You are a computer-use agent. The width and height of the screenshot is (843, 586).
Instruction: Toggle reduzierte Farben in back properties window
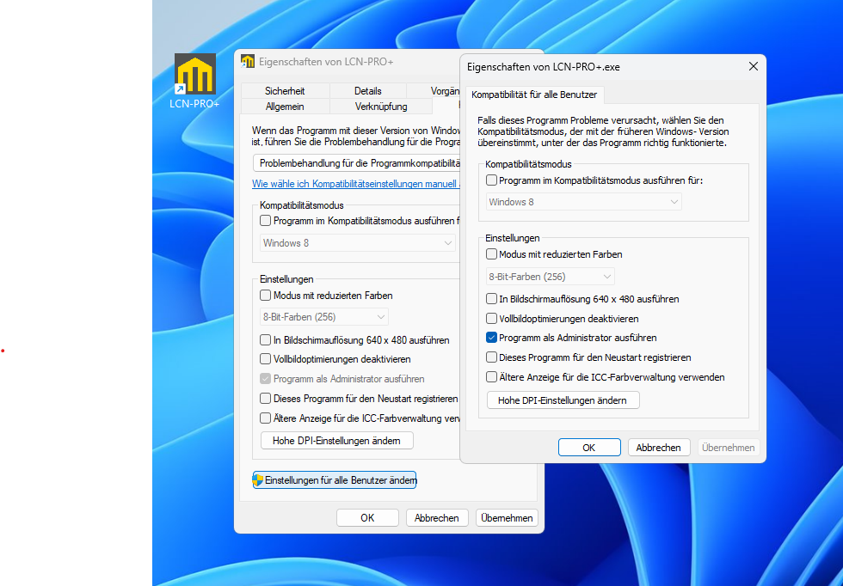pos(266,295)
